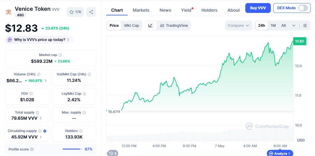
Task: Click the 12.82 current price chart label
Action: [300, 42]
